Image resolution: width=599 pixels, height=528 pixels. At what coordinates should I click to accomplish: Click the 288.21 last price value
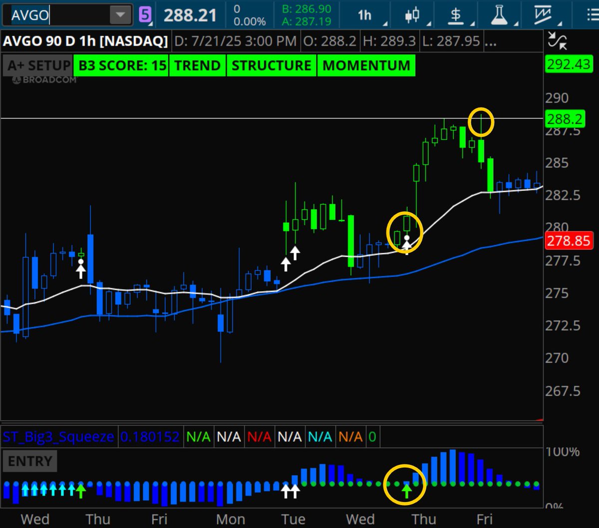pyautogui.click(x=190, y=15)
